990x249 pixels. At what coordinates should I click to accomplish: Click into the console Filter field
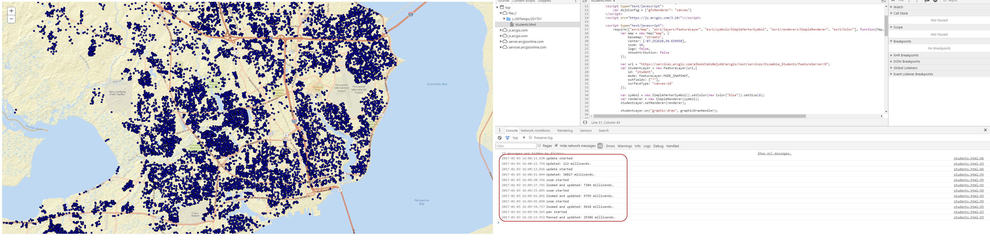516,146
